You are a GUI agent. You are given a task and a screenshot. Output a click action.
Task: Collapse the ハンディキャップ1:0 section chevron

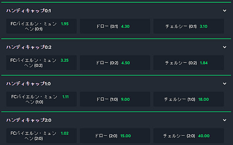(224, 84)
